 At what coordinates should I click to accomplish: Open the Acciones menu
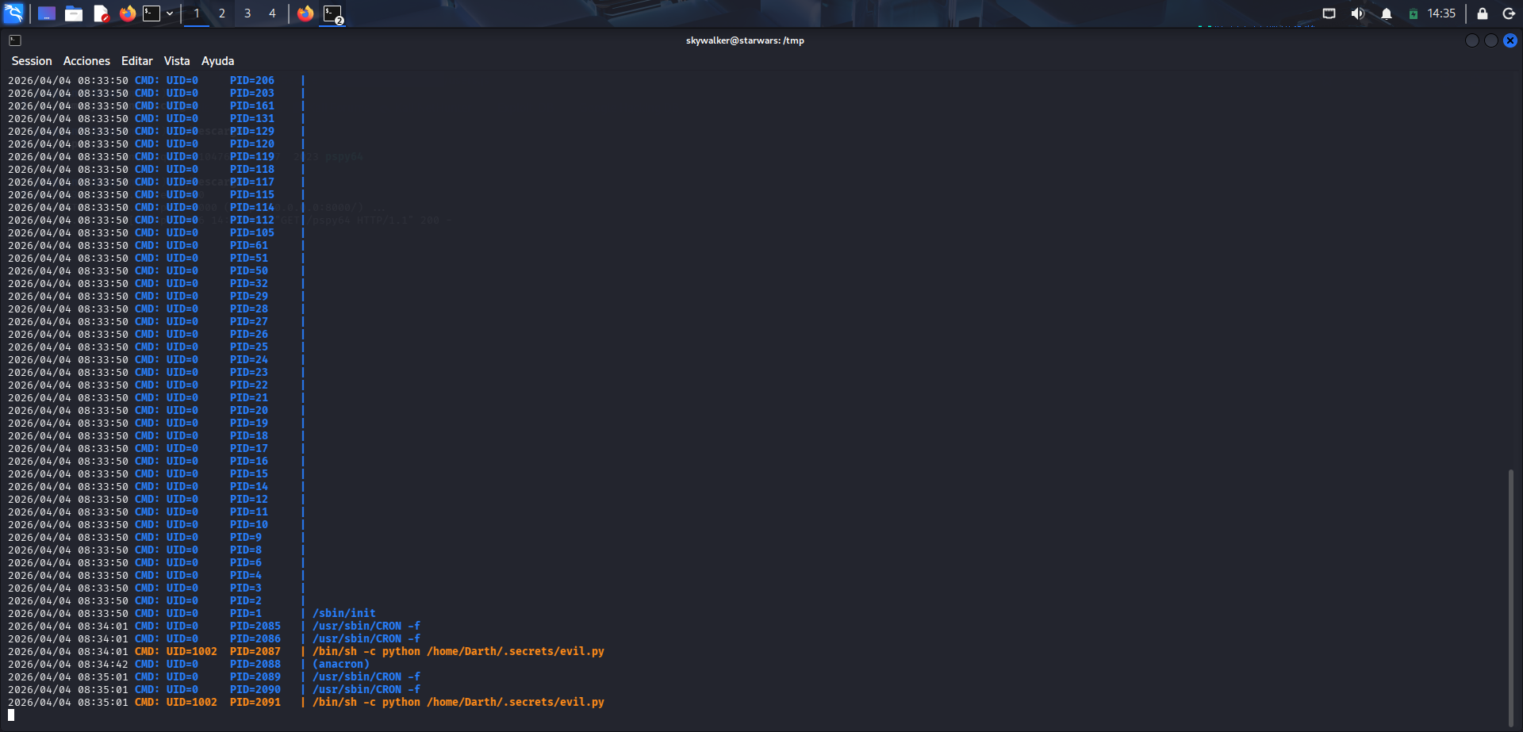[86, 61]
